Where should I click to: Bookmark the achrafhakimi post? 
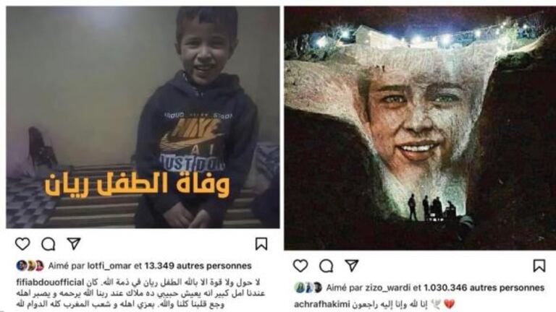539,266
